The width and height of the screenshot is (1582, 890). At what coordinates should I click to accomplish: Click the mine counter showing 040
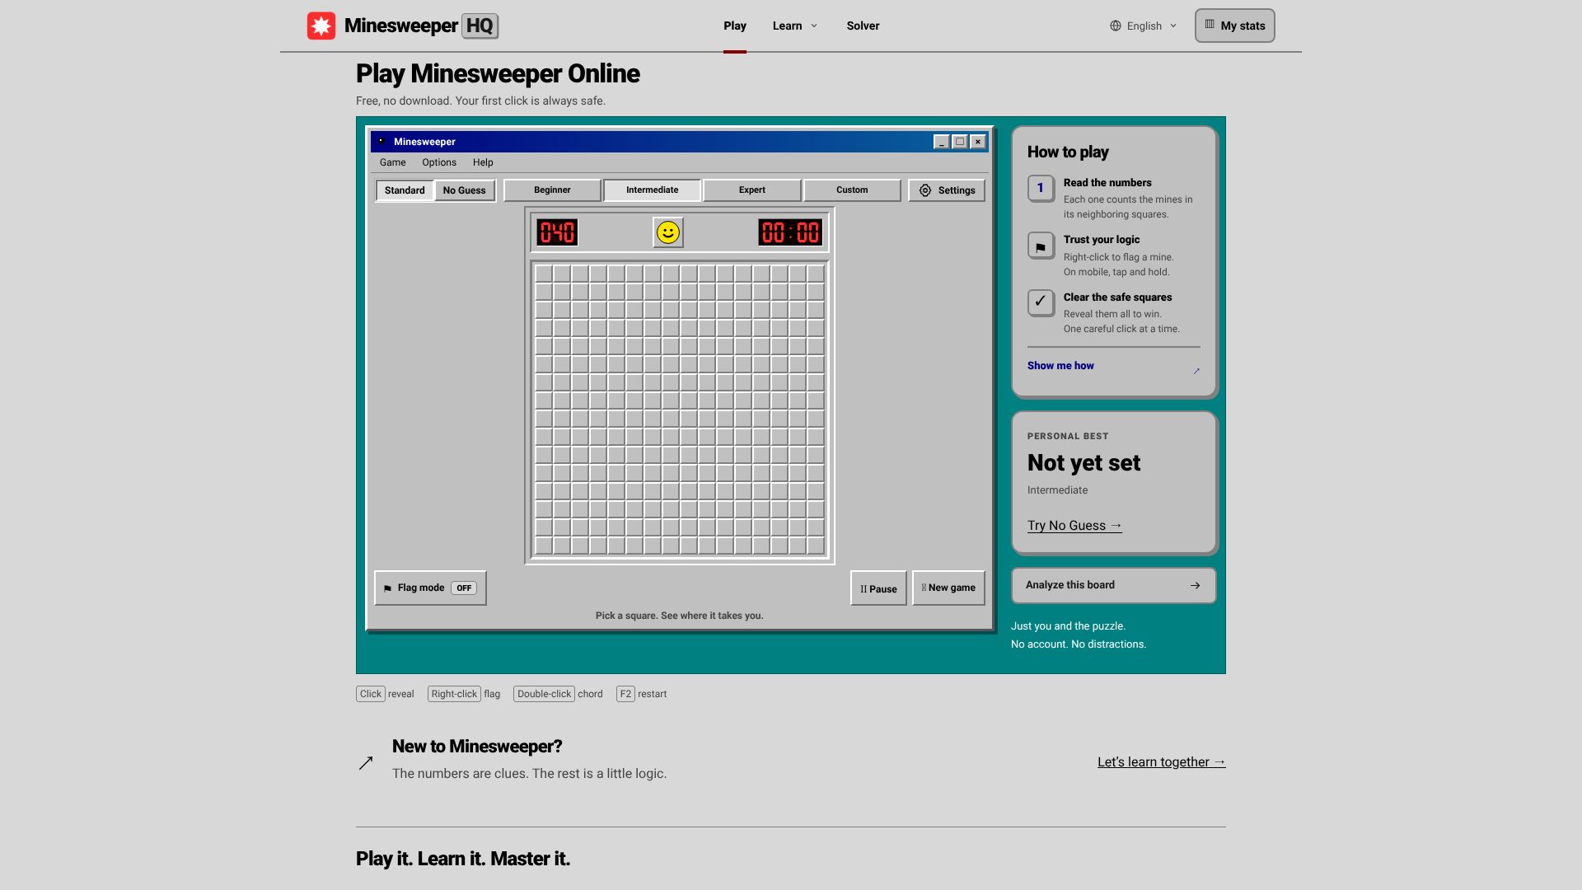point(558,232)
